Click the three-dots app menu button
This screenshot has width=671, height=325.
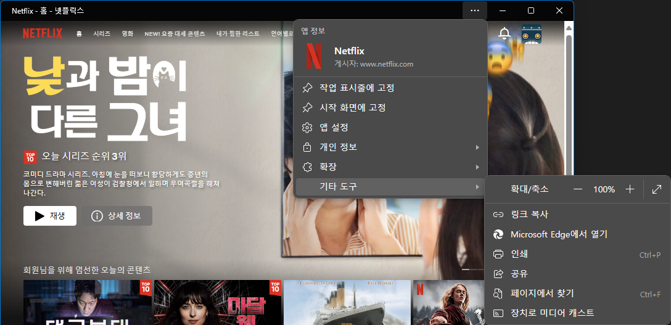tap(475, 10)
